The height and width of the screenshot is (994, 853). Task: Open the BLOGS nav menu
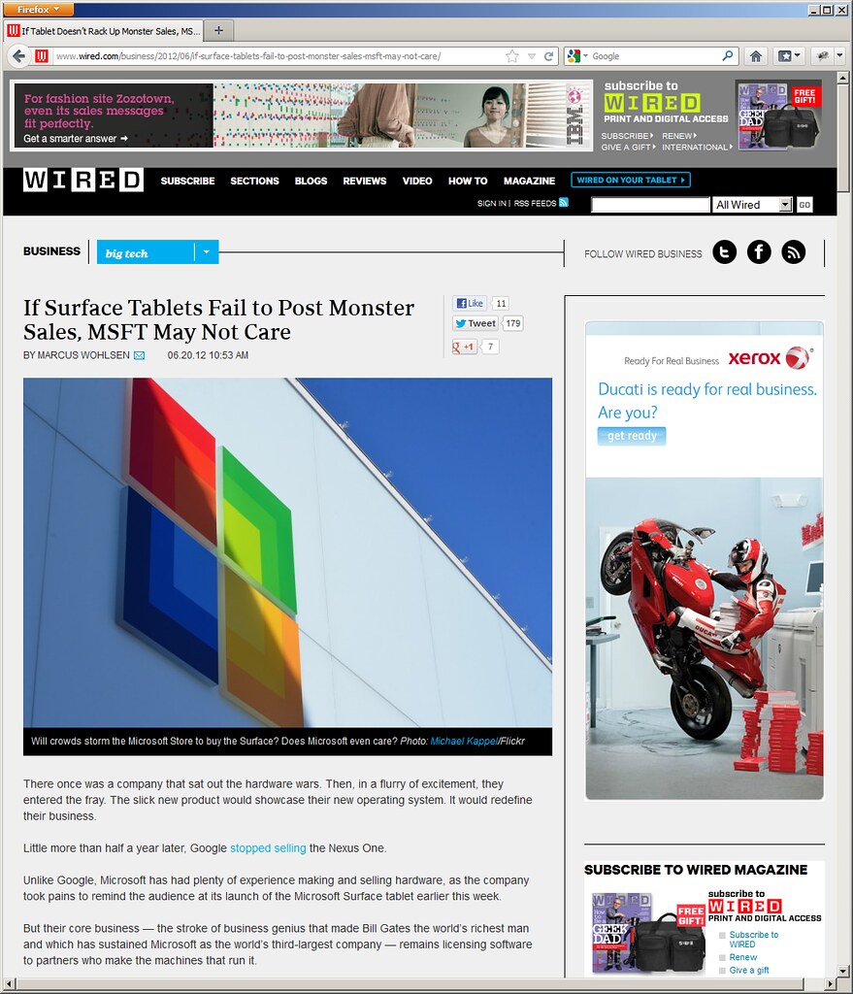(x=311, y=181)
